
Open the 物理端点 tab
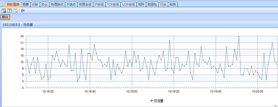point(57,4)
